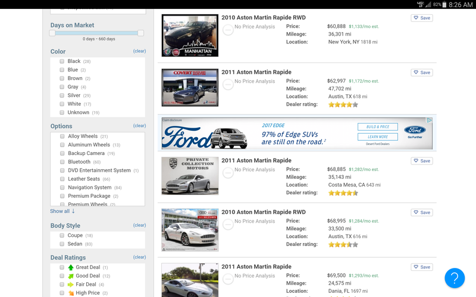This screenshot has width=476, height=297.
Task: Clear the Color filter
Action: coord(139,51)
